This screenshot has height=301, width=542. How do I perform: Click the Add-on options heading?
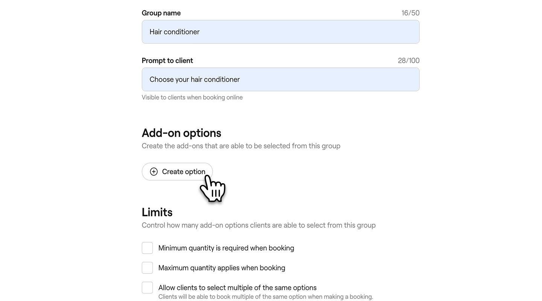point(181,133)
